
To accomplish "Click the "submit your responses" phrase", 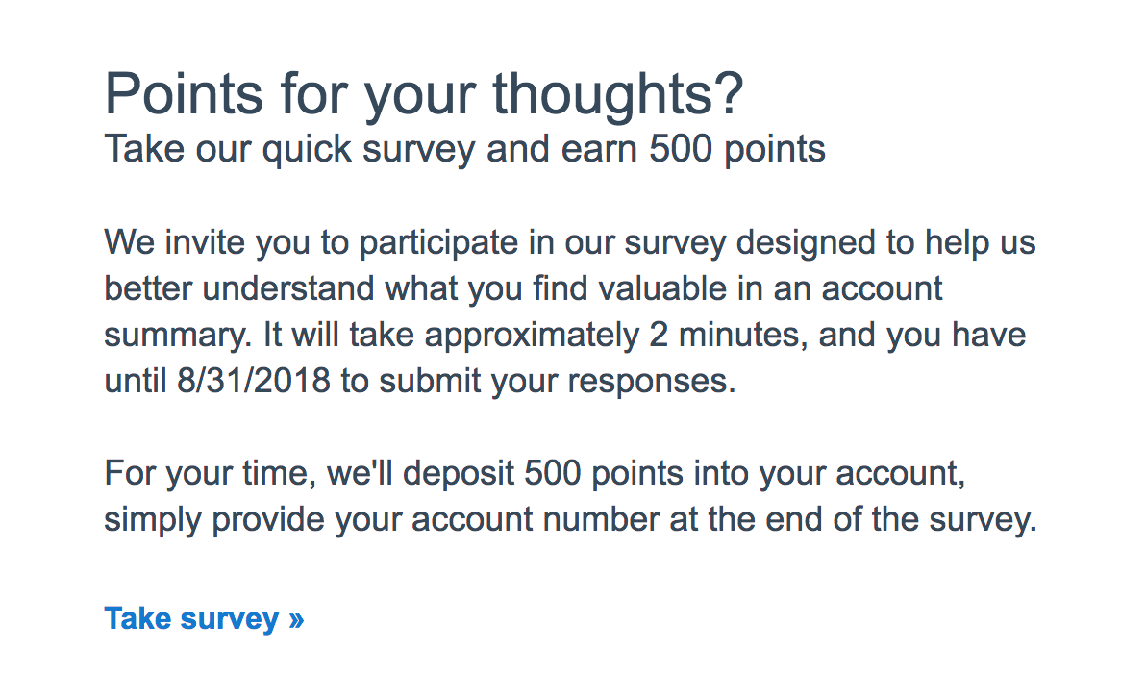I will pos(557,382).
